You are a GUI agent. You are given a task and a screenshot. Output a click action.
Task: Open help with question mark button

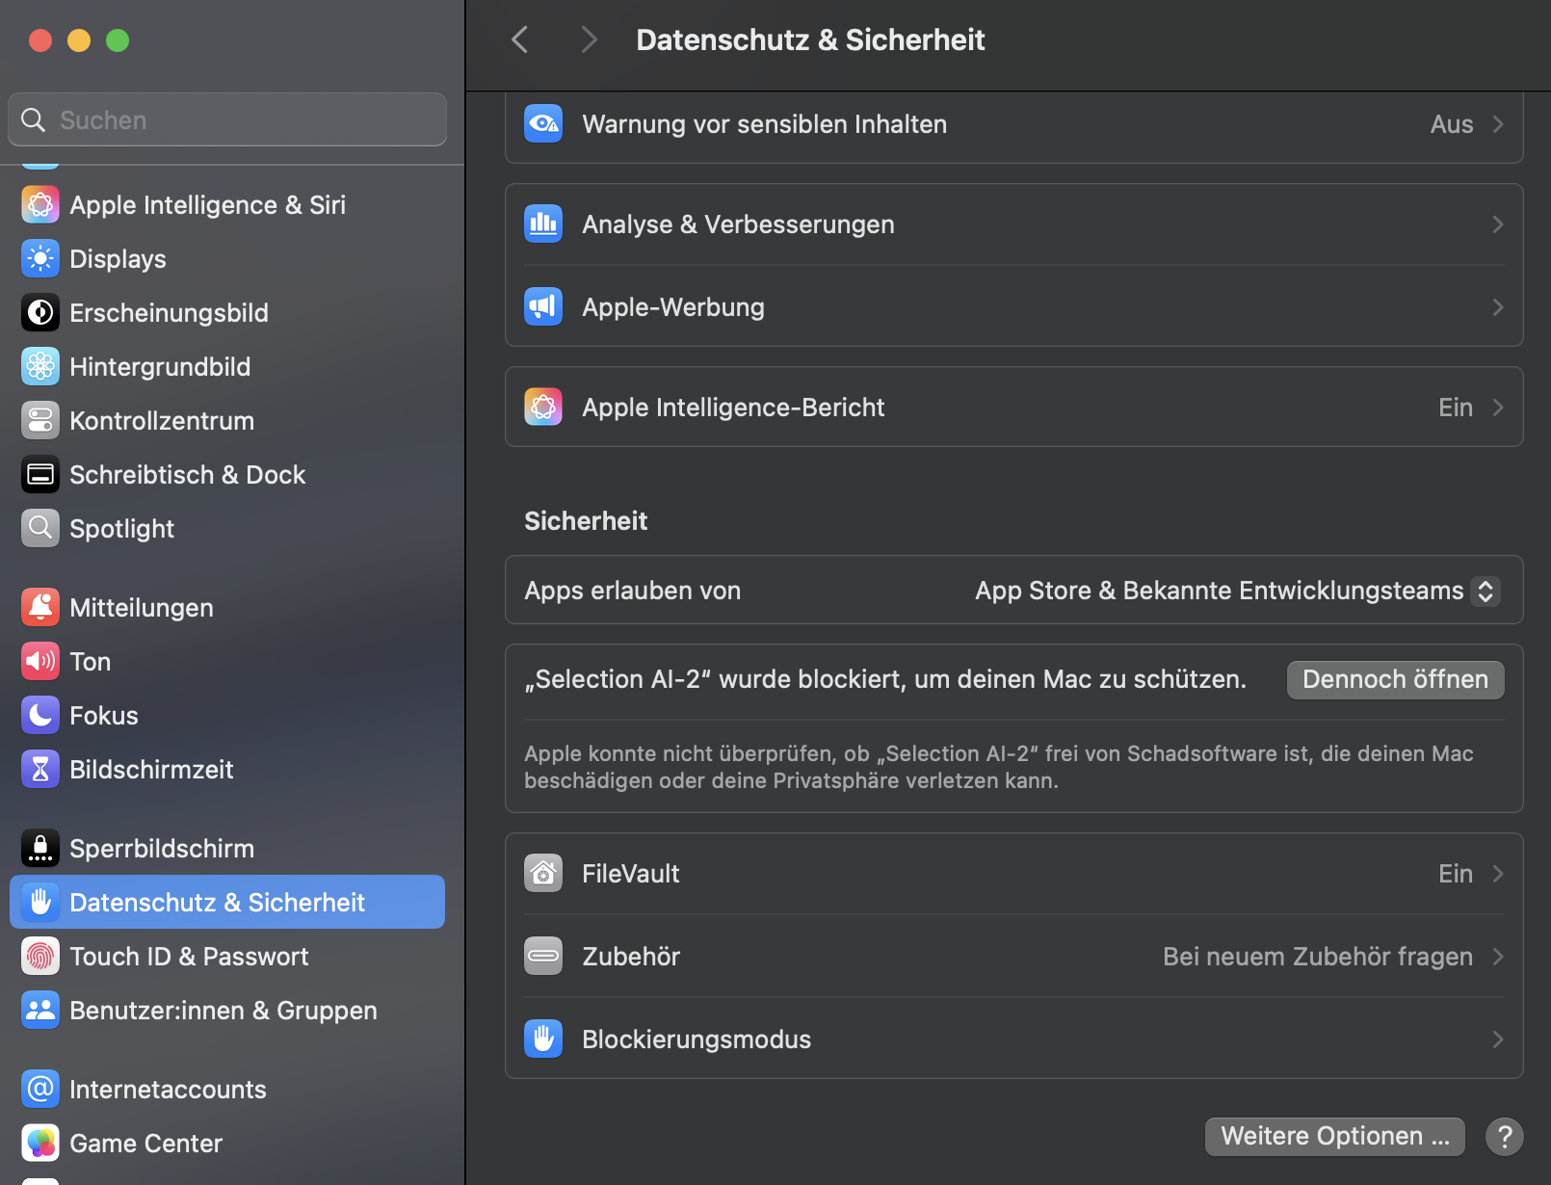click(1504, 1136)
